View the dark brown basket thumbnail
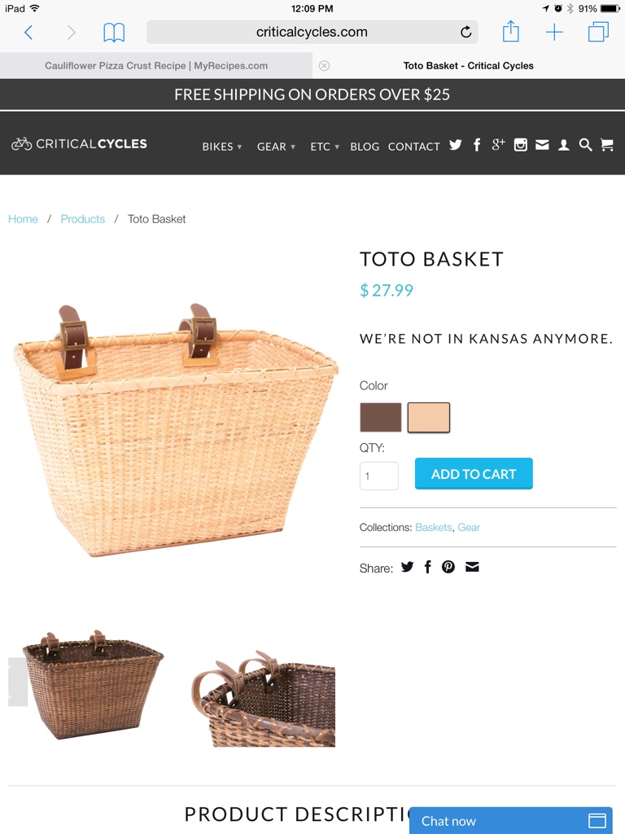 click(x=93, y=684)
